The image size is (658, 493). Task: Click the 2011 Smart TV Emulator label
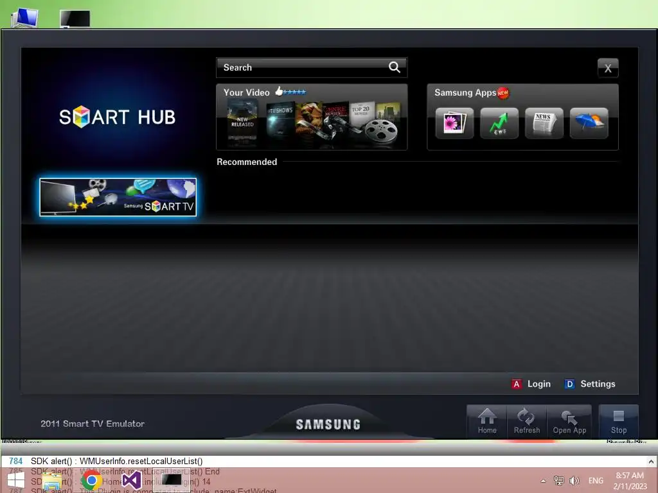[93, 424]
